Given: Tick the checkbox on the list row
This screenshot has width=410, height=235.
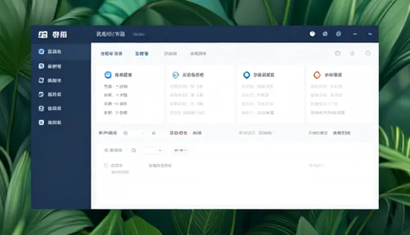Looking at the screenshot, I should point(106,165).
